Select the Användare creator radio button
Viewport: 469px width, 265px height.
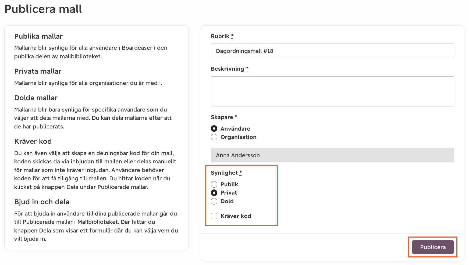214,128
